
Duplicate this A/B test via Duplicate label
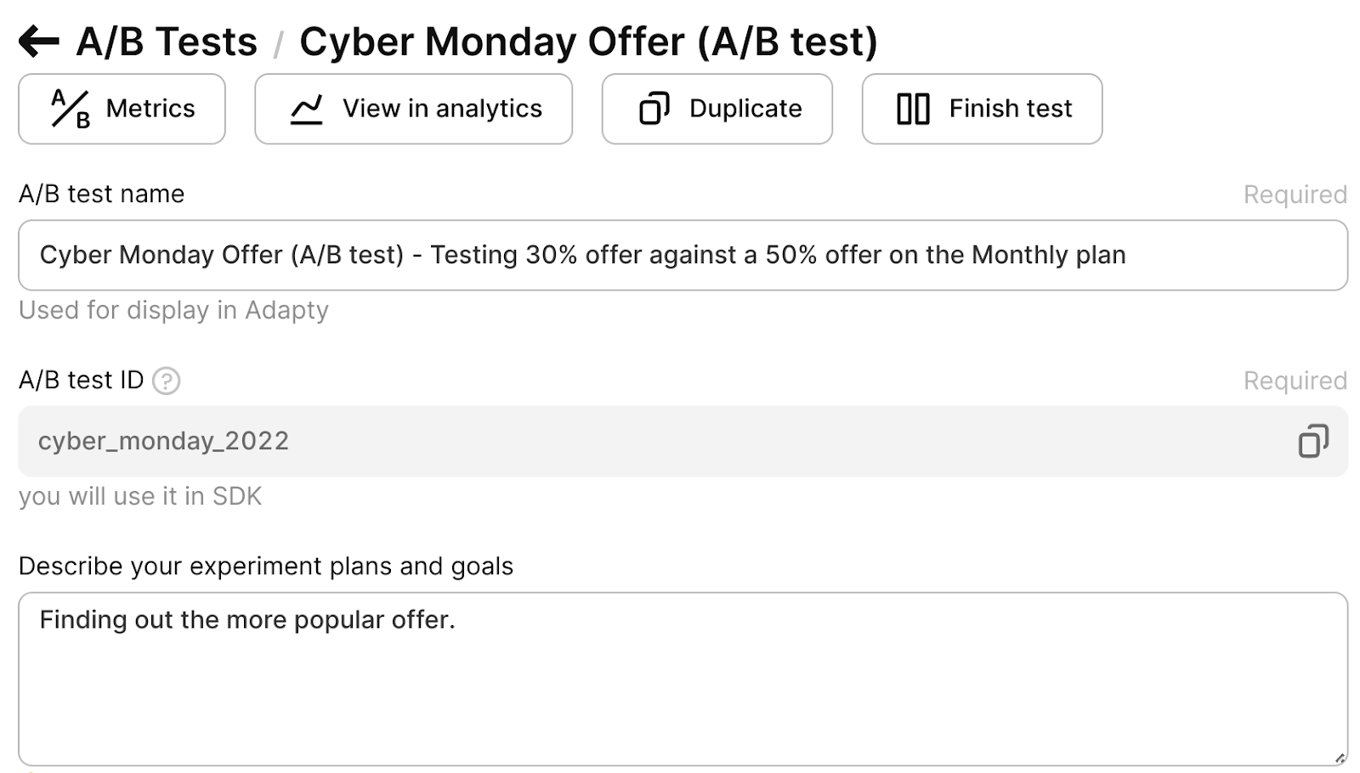pos(745,109)
